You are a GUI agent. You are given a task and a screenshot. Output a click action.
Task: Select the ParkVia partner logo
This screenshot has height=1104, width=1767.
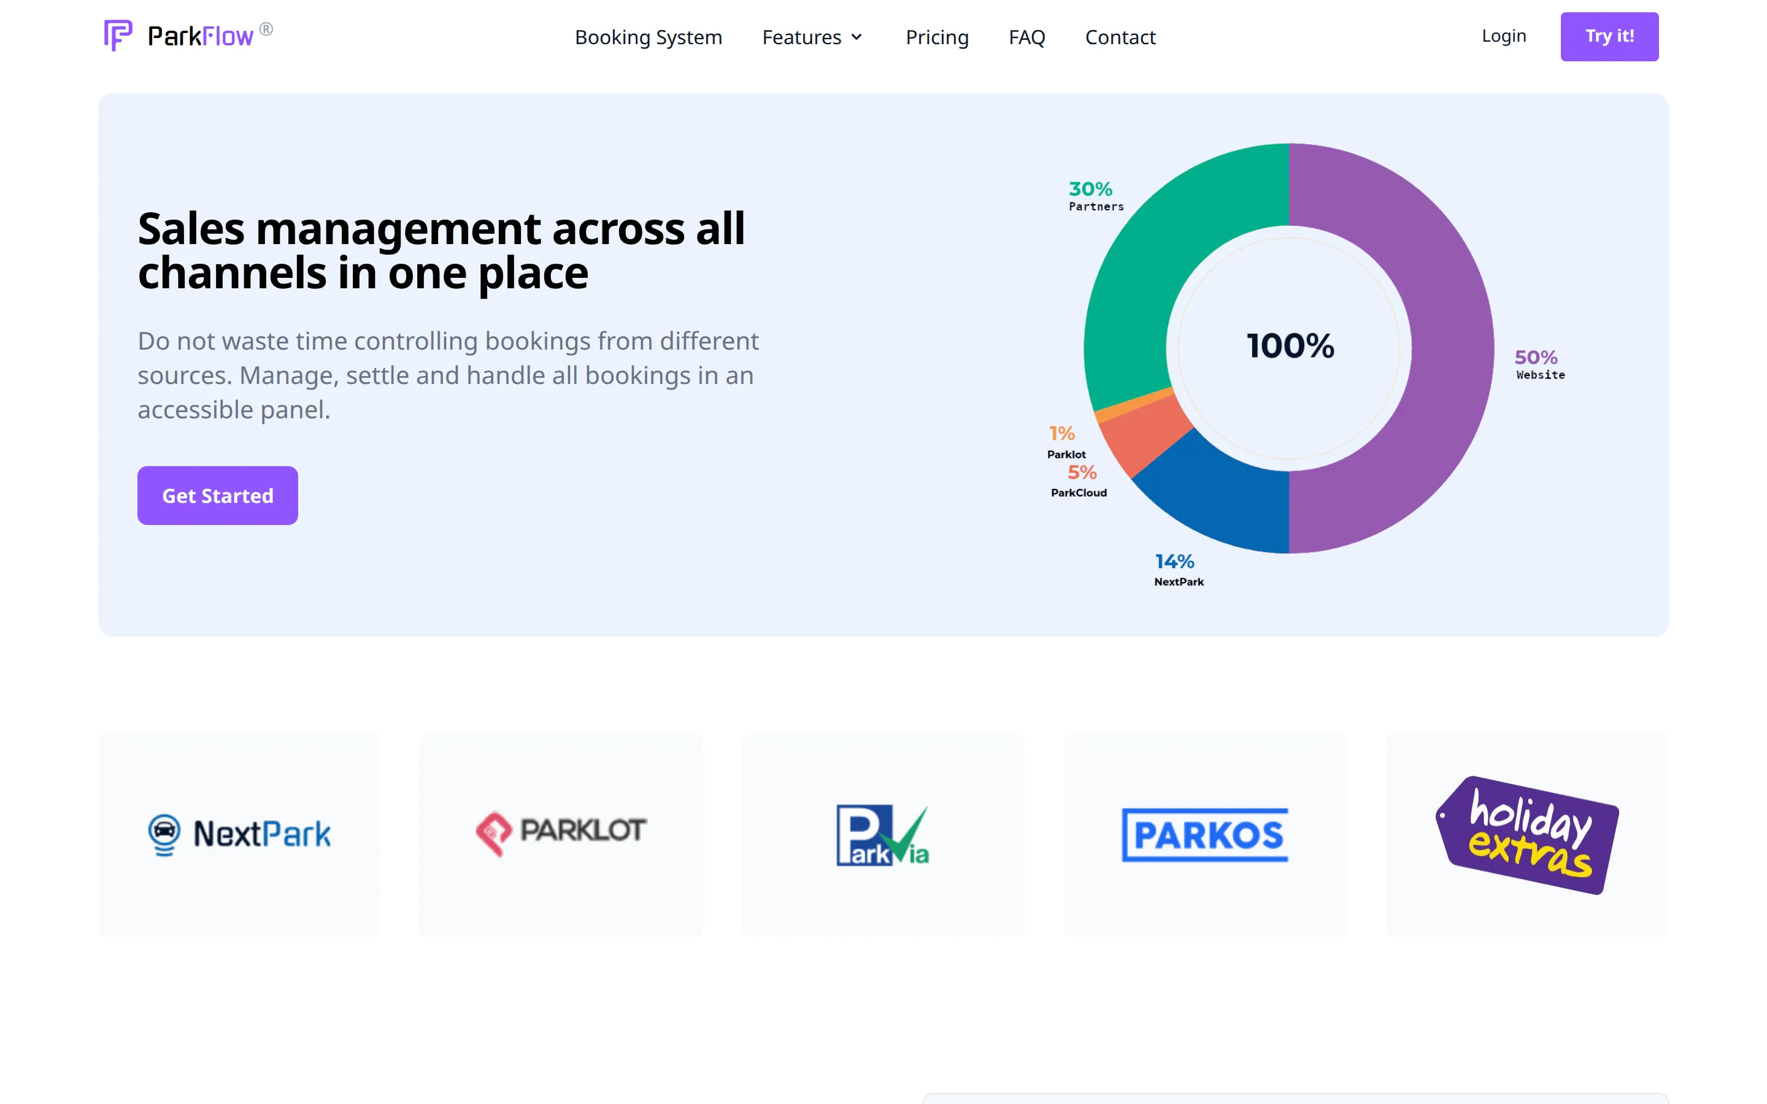click(883, 835)
